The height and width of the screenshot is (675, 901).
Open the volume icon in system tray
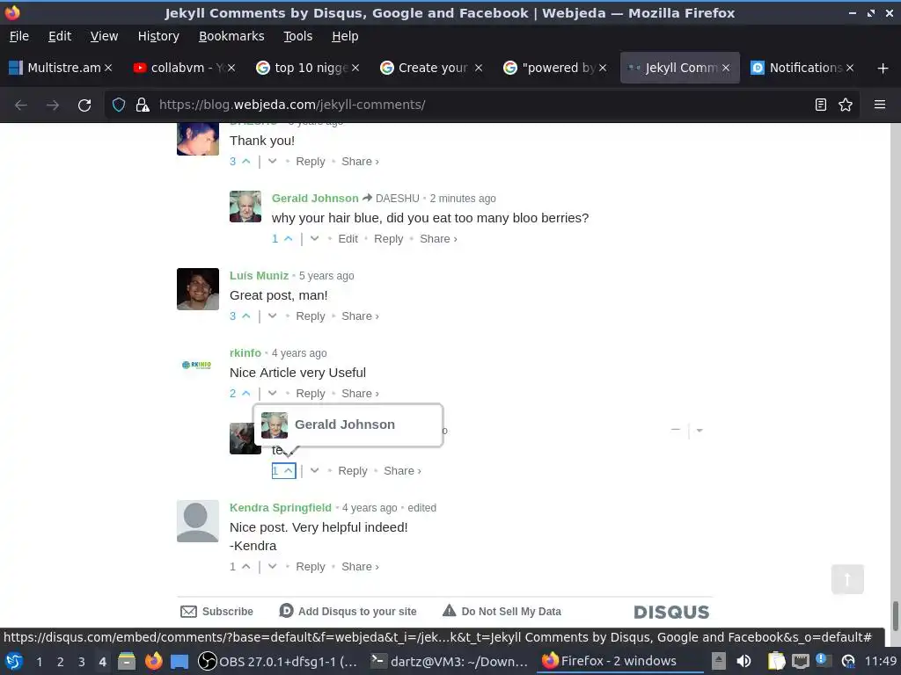click(744, 661)
